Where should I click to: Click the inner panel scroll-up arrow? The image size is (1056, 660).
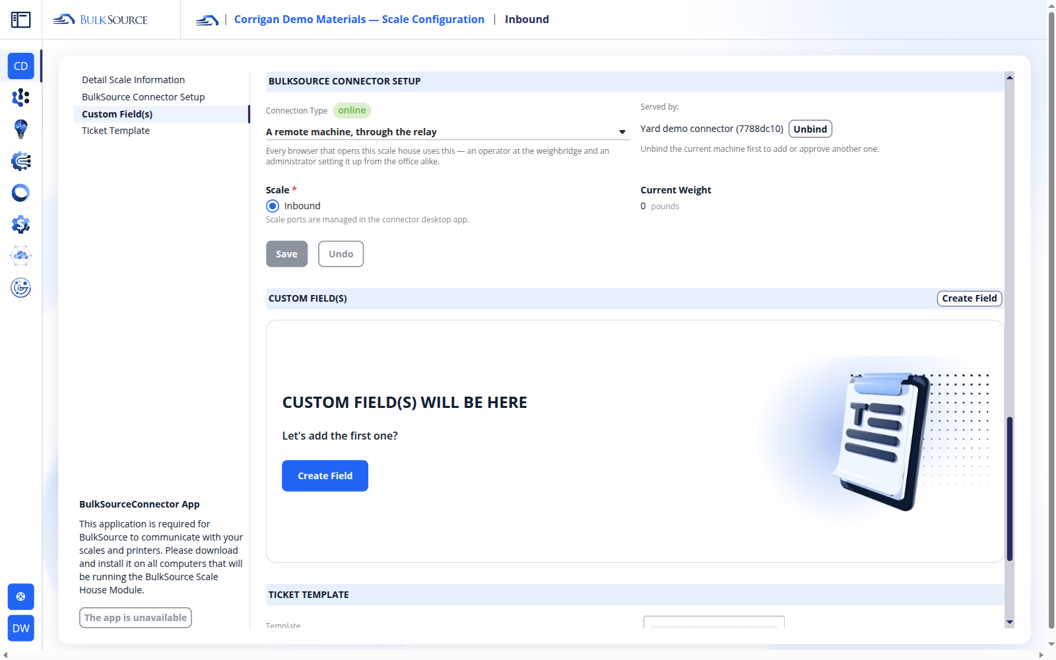point(1009,77)
